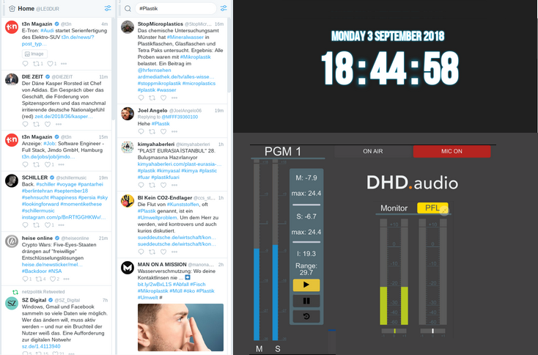
Task: Retweet the kimyahaberleri Plast Eurasia tweet
Action: point(152,185)
